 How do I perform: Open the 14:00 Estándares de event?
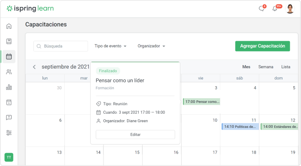(x=280, y=127)
